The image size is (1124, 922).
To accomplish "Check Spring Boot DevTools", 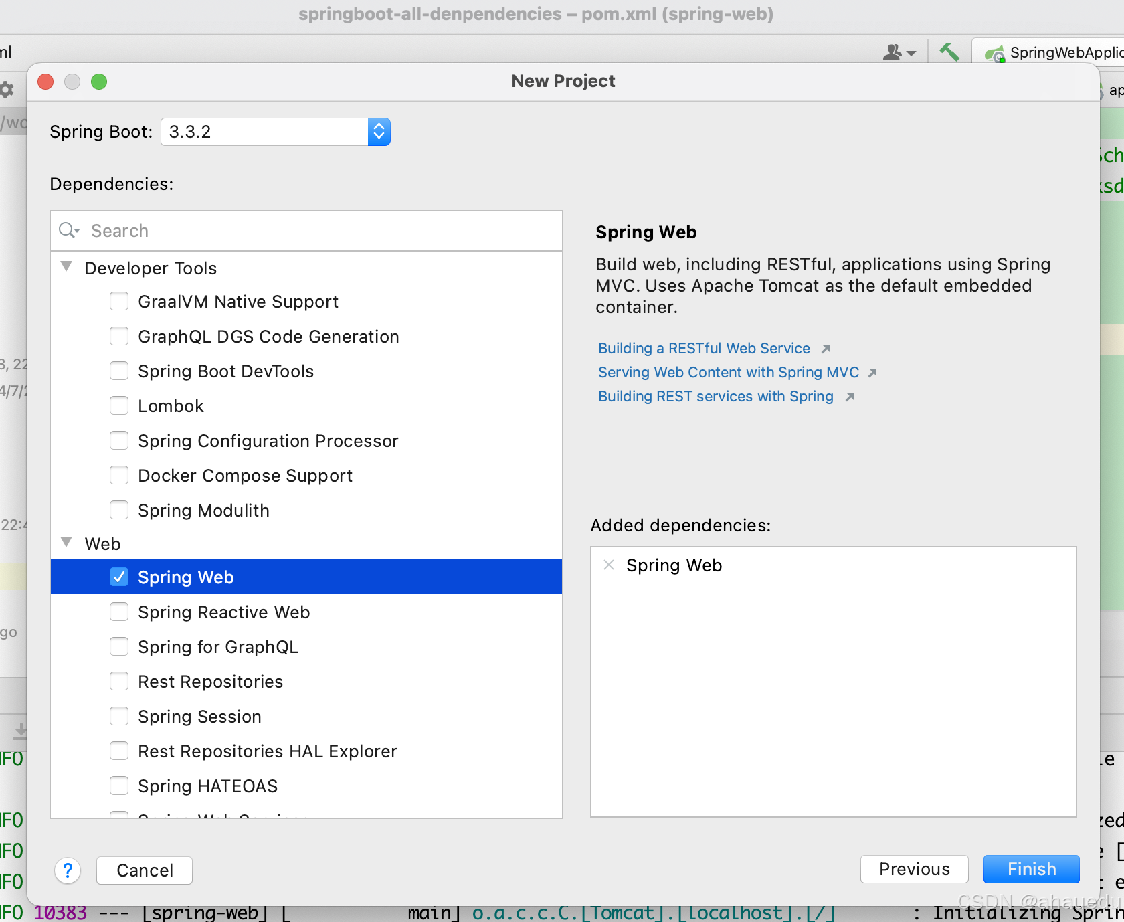I will coord(119,371).
